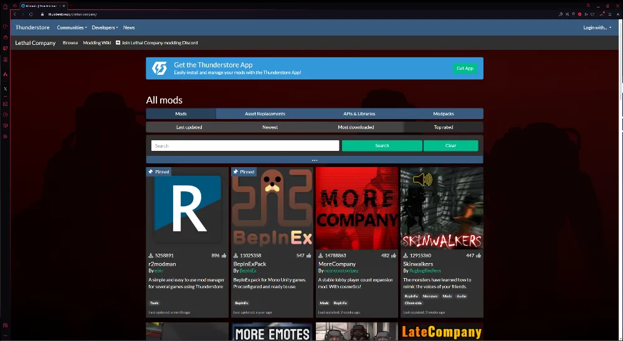The image size is (623, 341).
Task: Open Join Lethal Company modding Discord link
Action: [159, 42]
